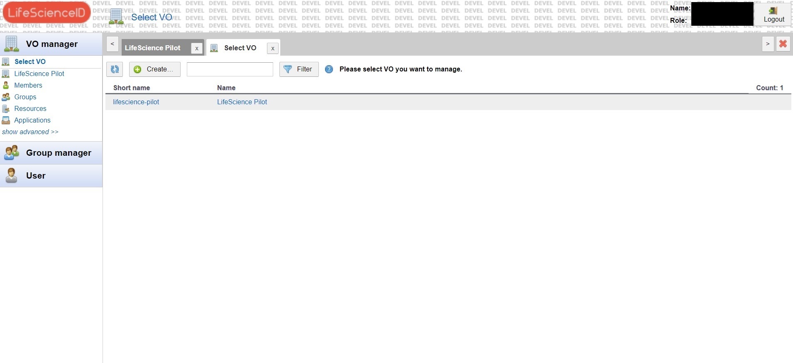Click the Create… button

(155, 69)
